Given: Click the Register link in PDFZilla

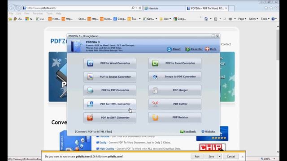Looking at the screenshot, I should tap(196, 49).
